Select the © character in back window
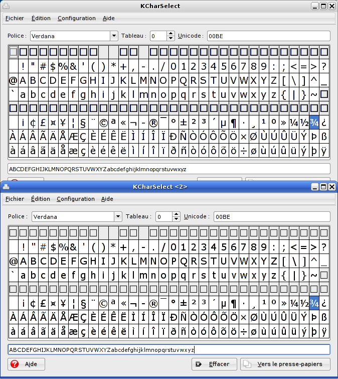This screenshot has width=338, height=379. (x=103, y=122)
